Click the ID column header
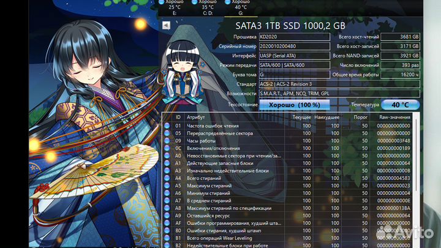The image size is (441, 248). pos(178,117)
